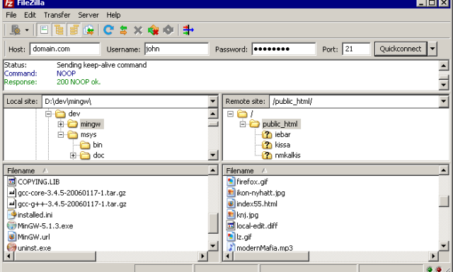Reconnect to last server icon
Image resolution: width=453 pixels, height=272 pixels.
click(x=168, y=30)
